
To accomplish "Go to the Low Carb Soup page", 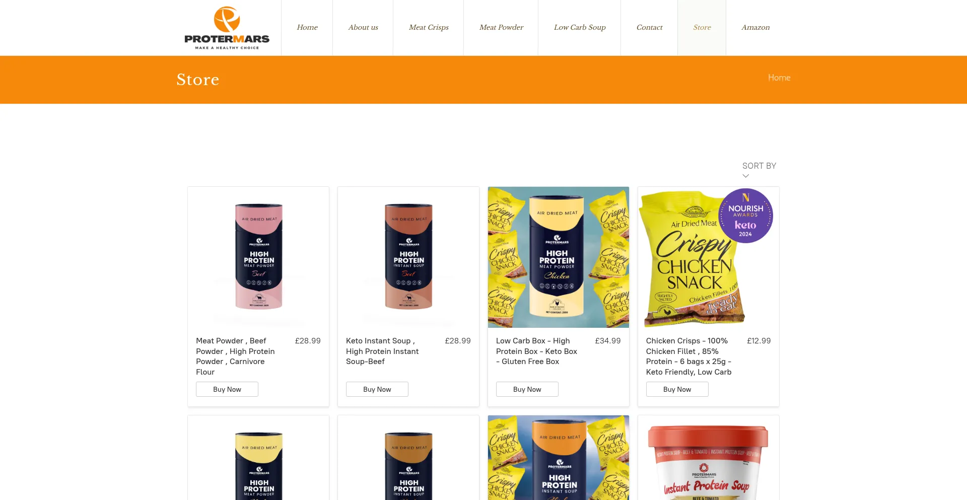I will click(x=580, y=27).
